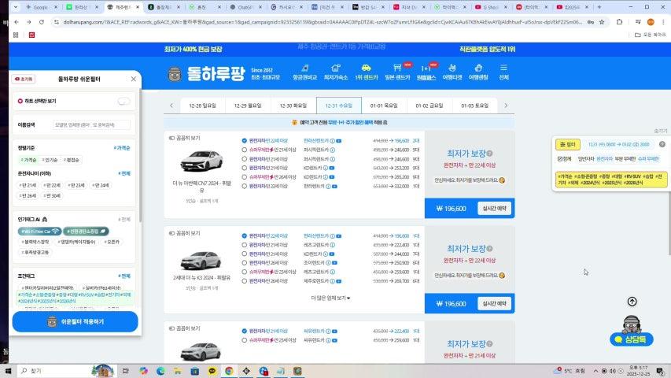671x378 pixels.
Task: Click the rental date range in right panel
Action: coord(619,144)
